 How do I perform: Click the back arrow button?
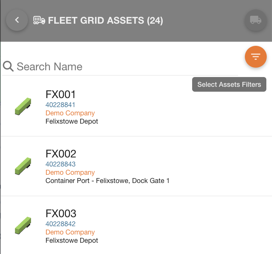17,20
